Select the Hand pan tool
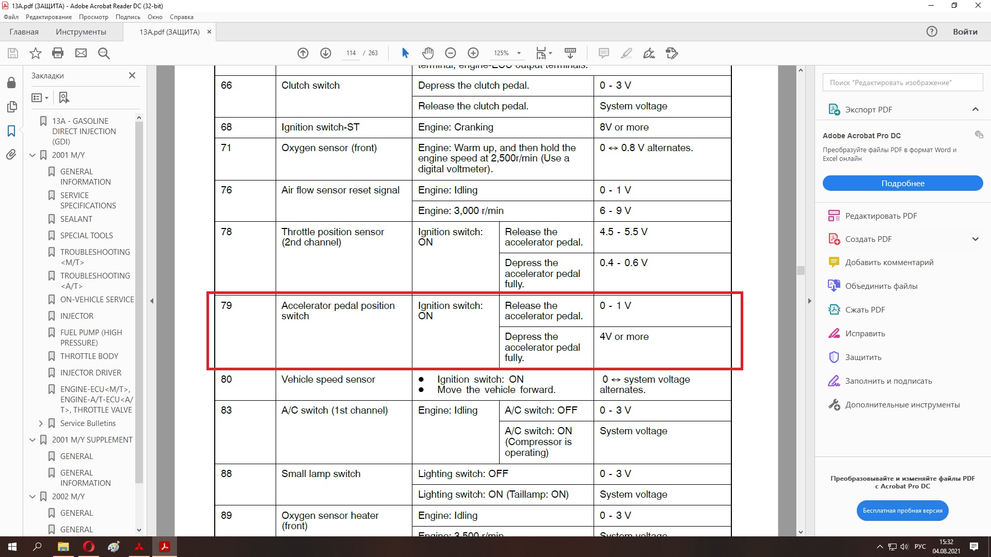Viewport: 991px width, 557px height. tap(428, 53)
